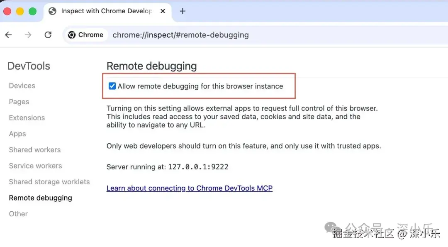
Task: Open Service workers section
Action: [35, 166]
